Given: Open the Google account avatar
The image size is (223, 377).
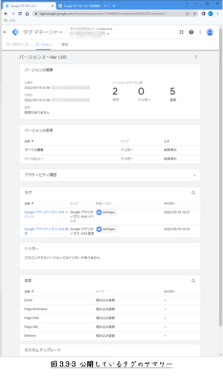Looking at the screenshot, I should [210, 32].
